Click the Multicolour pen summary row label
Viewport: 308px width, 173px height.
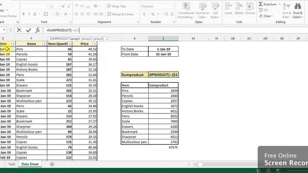[x=135, y=142]
